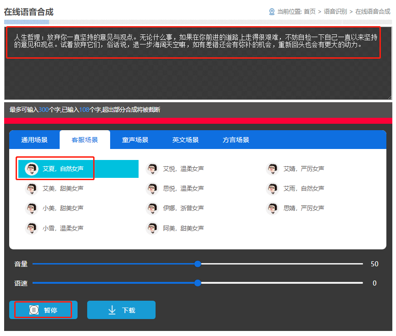The height and width of the screenshot is (336, 396).
Task: Click avatar icon for 伊娜 voice
Action: [x=152, y=208]
